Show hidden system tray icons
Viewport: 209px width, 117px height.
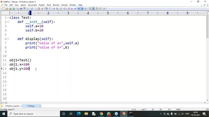pos(161,114)
